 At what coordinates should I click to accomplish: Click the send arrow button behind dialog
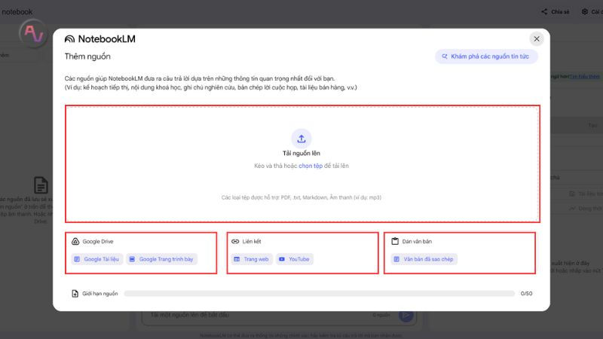click(406, 316)
